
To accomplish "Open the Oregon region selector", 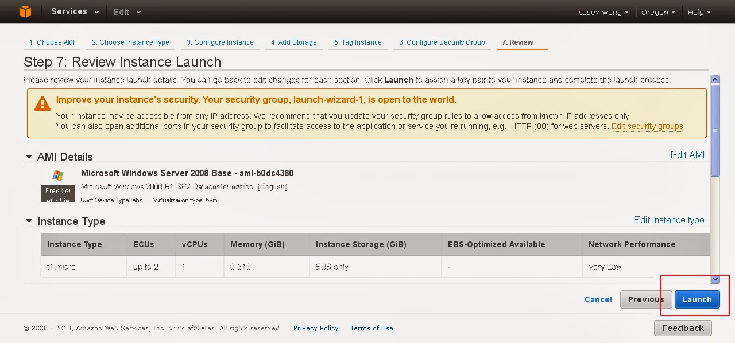I will [x=658, y=12].
